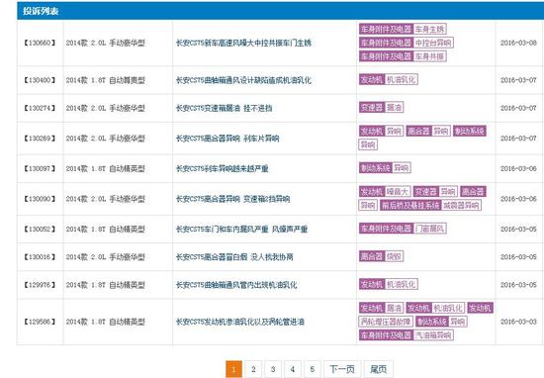This screenshot has height=378, width=544.
Task: Click date 2016-03-08 in first row
Action: click(518, 43)
